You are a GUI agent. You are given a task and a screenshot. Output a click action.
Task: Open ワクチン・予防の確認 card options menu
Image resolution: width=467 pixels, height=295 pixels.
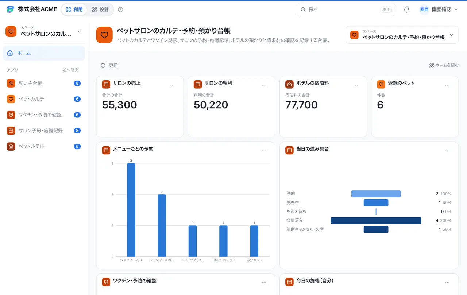pos(264,283)
